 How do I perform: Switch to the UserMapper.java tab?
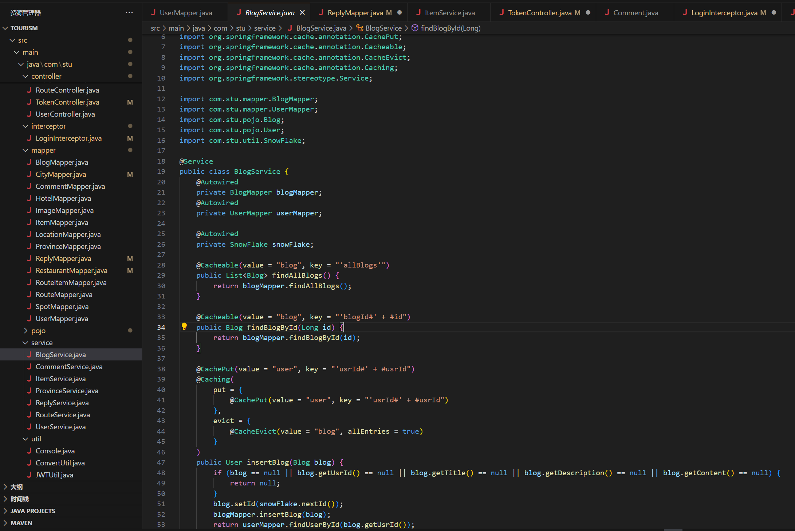pyautogui.click(x=185, y=13)
